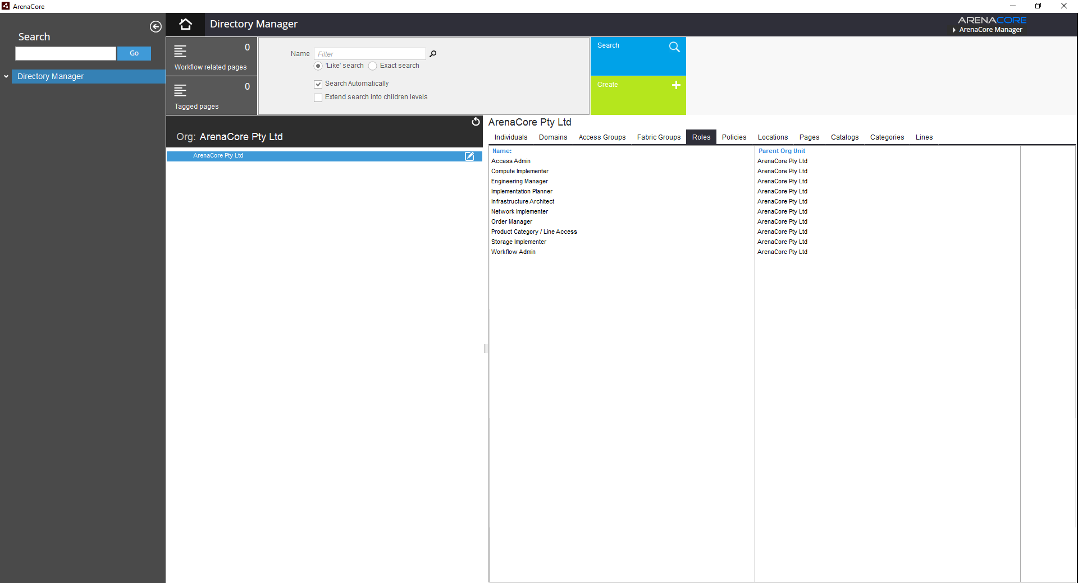Switch to the Domains tab
The width and height of the screenshot is (1078, 583).
(x=553, y=137)
